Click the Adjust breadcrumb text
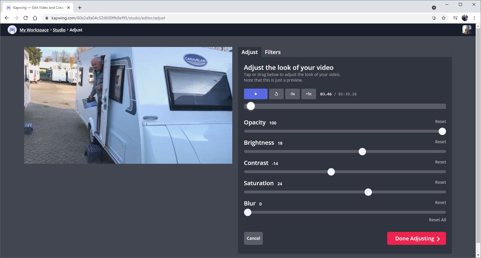Viewport: 481px width, 258px height. (x=76, y=30)
